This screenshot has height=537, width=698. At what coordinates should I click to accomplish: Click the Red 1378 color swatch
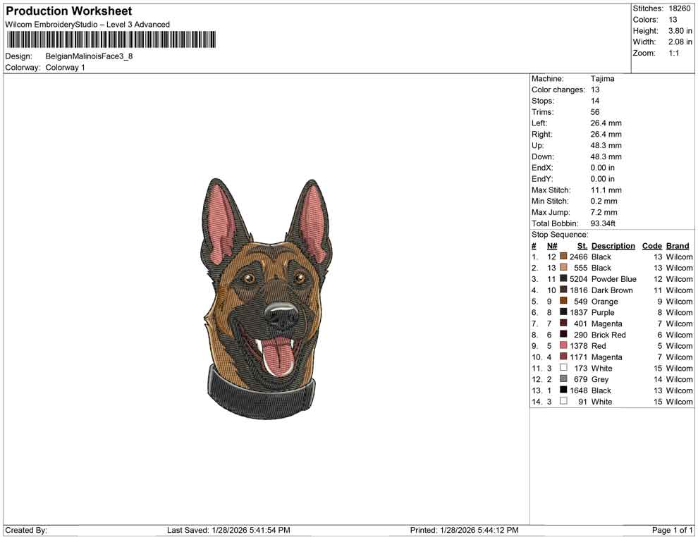click(563, 345)
